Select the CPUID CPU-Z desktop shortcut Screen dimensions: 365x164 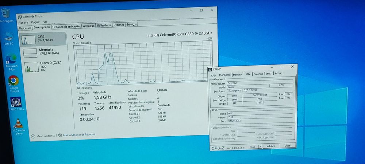[x=16, y=104]
